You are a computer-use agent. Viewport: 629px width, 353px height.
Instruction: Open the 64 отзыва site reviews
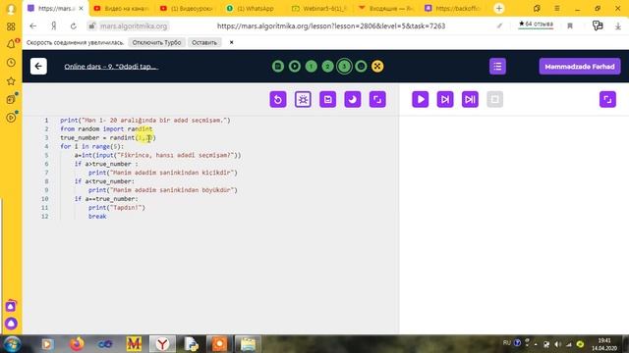tap(536, 25)
